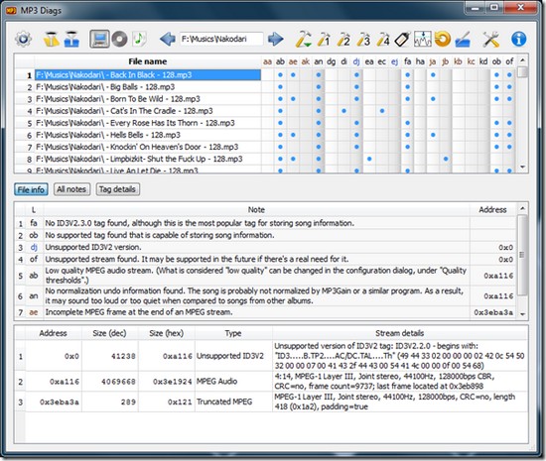Screen dimensions: 546x461
Task: Open the configuration gear icon
Action: click(23, 39)
